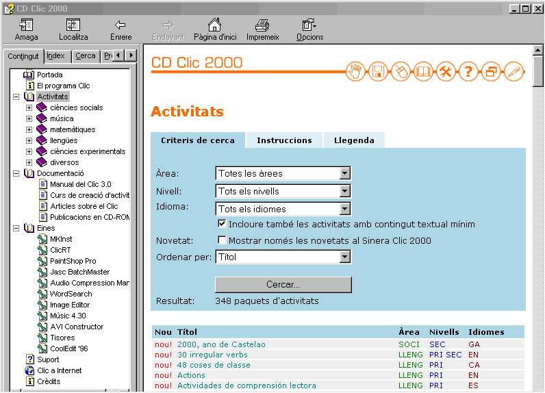Open the Àrea dropdown list
Screen dimensions: 545x393
pos(344,174)
